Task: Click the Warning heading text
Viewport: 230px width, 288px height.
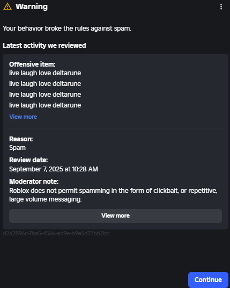Action: click(32, 6)
